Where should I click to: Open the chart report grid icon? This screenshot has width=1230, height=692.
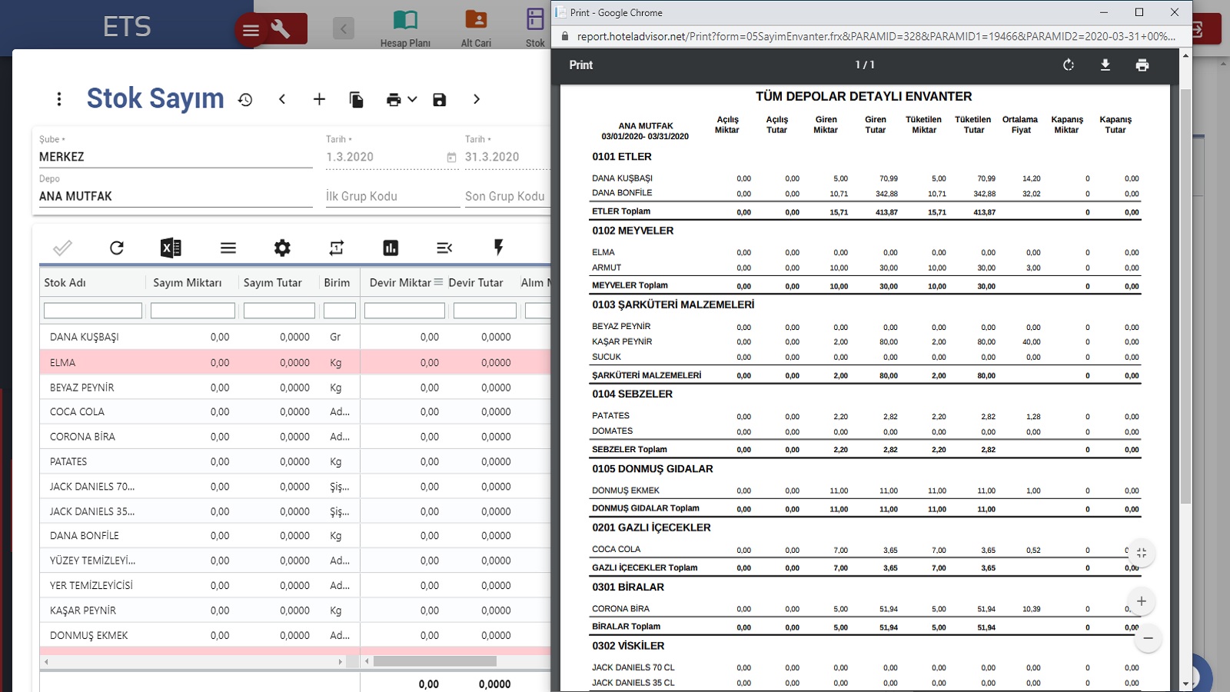click(391, 248)
